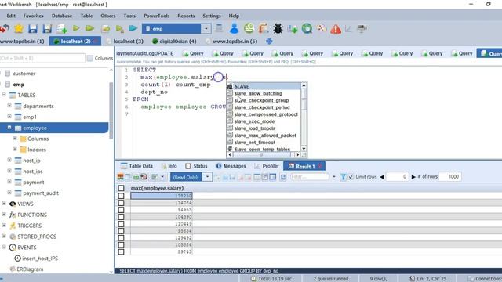Click the next rows right arrow
Viewport: 502px width, 282px height.
(413, 177)
